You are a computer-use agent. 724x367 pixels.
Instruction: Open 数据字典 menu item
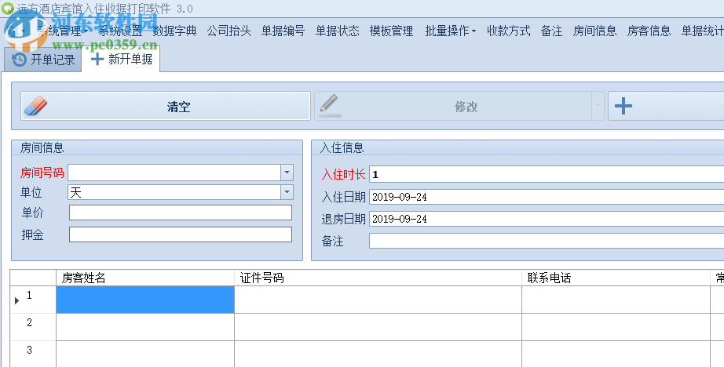tap(174, 31)
